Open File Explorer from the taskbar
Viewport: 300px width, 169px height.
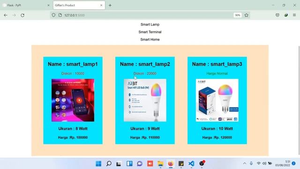pyautogui.click(x=160, y=164)
